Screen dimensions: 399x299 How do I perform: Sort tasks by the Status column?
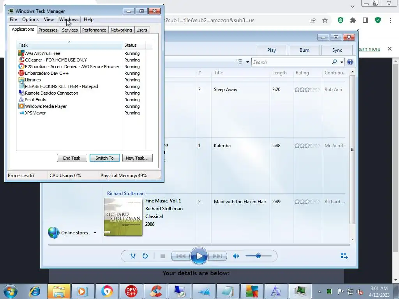[x=134, y=45]
